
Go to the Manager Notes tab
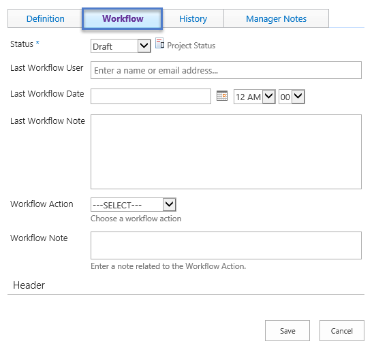coord(276,18)
